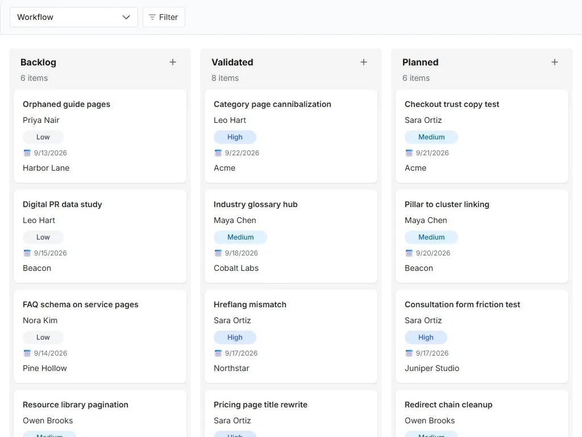This screenshot has height=437, width=582.
Task: Open FAQ schema on service pages card
Action: 100,336
